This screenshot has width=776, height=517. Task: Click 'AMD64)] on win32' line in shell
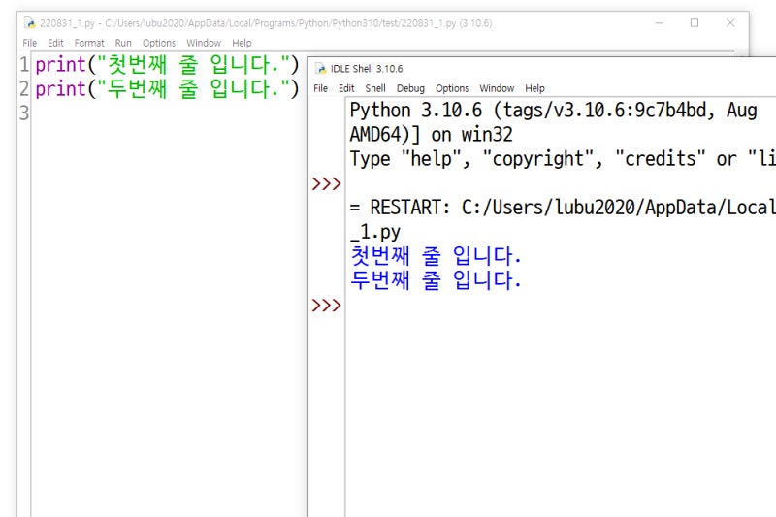[431, 135]
